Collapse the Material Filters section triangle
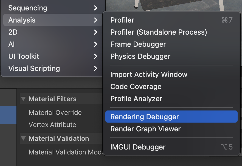The height and width of the screenshot is (166, 242). 23,99
